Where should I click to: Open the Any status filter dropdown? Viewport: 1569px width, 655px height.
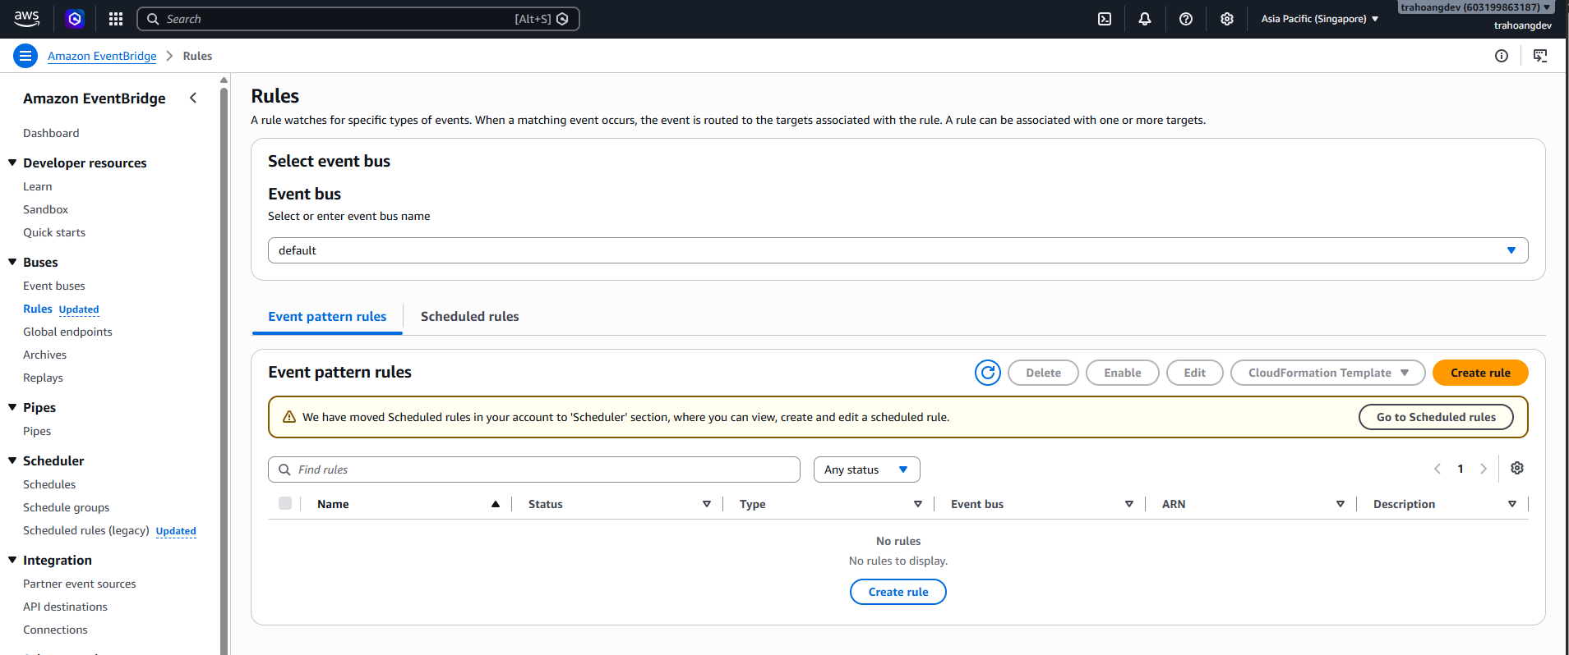(866, 469)
